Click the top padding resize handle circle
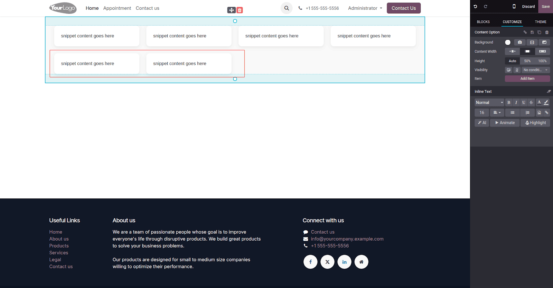 [235, 21]
